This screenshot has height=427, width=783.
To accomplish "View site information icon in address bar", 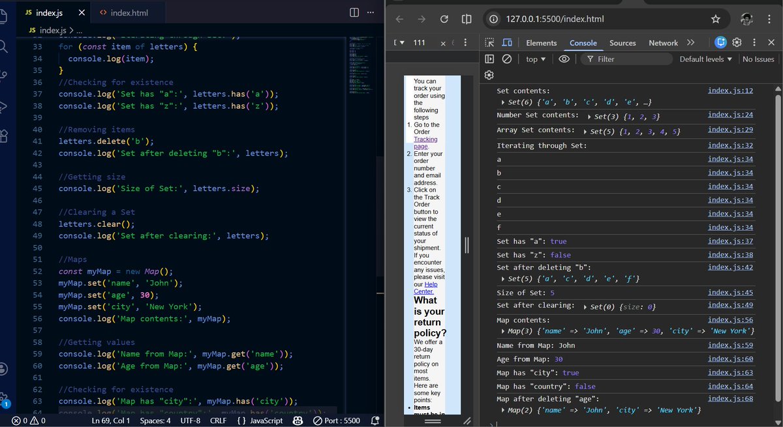I will coord(494,19).
